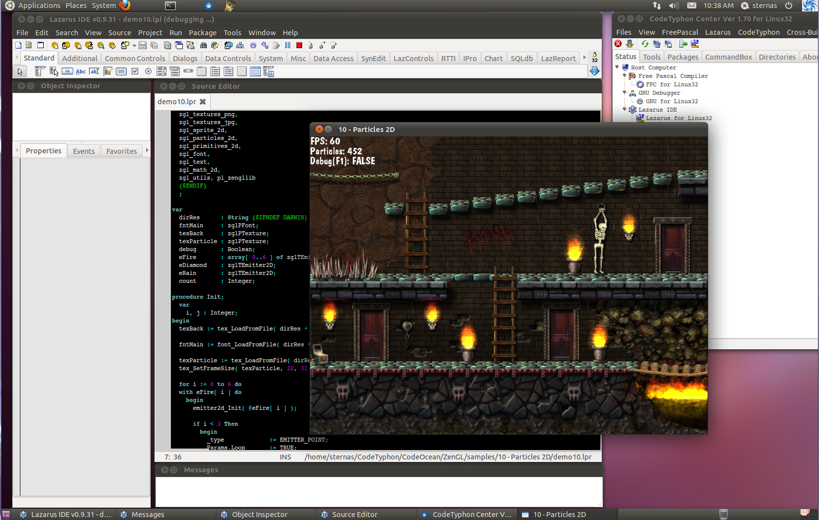Click the Save file floppy icon

tap(143, 45)
